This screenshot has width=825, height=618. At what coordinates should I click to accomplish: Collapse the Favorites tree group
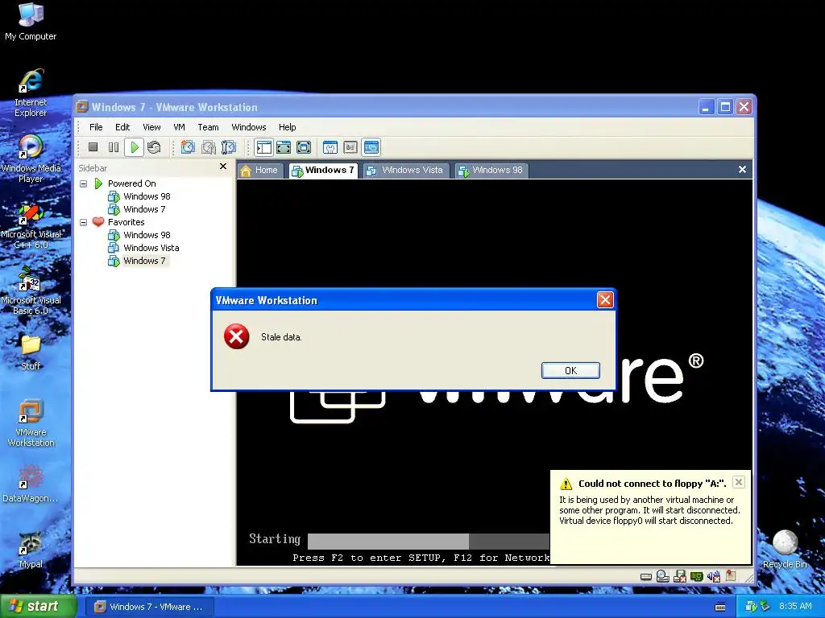(83, 222)
